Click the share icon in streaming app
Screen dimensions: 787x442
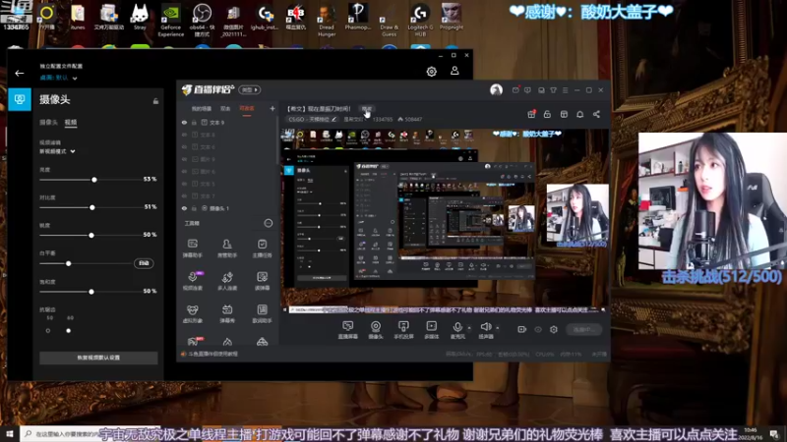tap(596, 114)
